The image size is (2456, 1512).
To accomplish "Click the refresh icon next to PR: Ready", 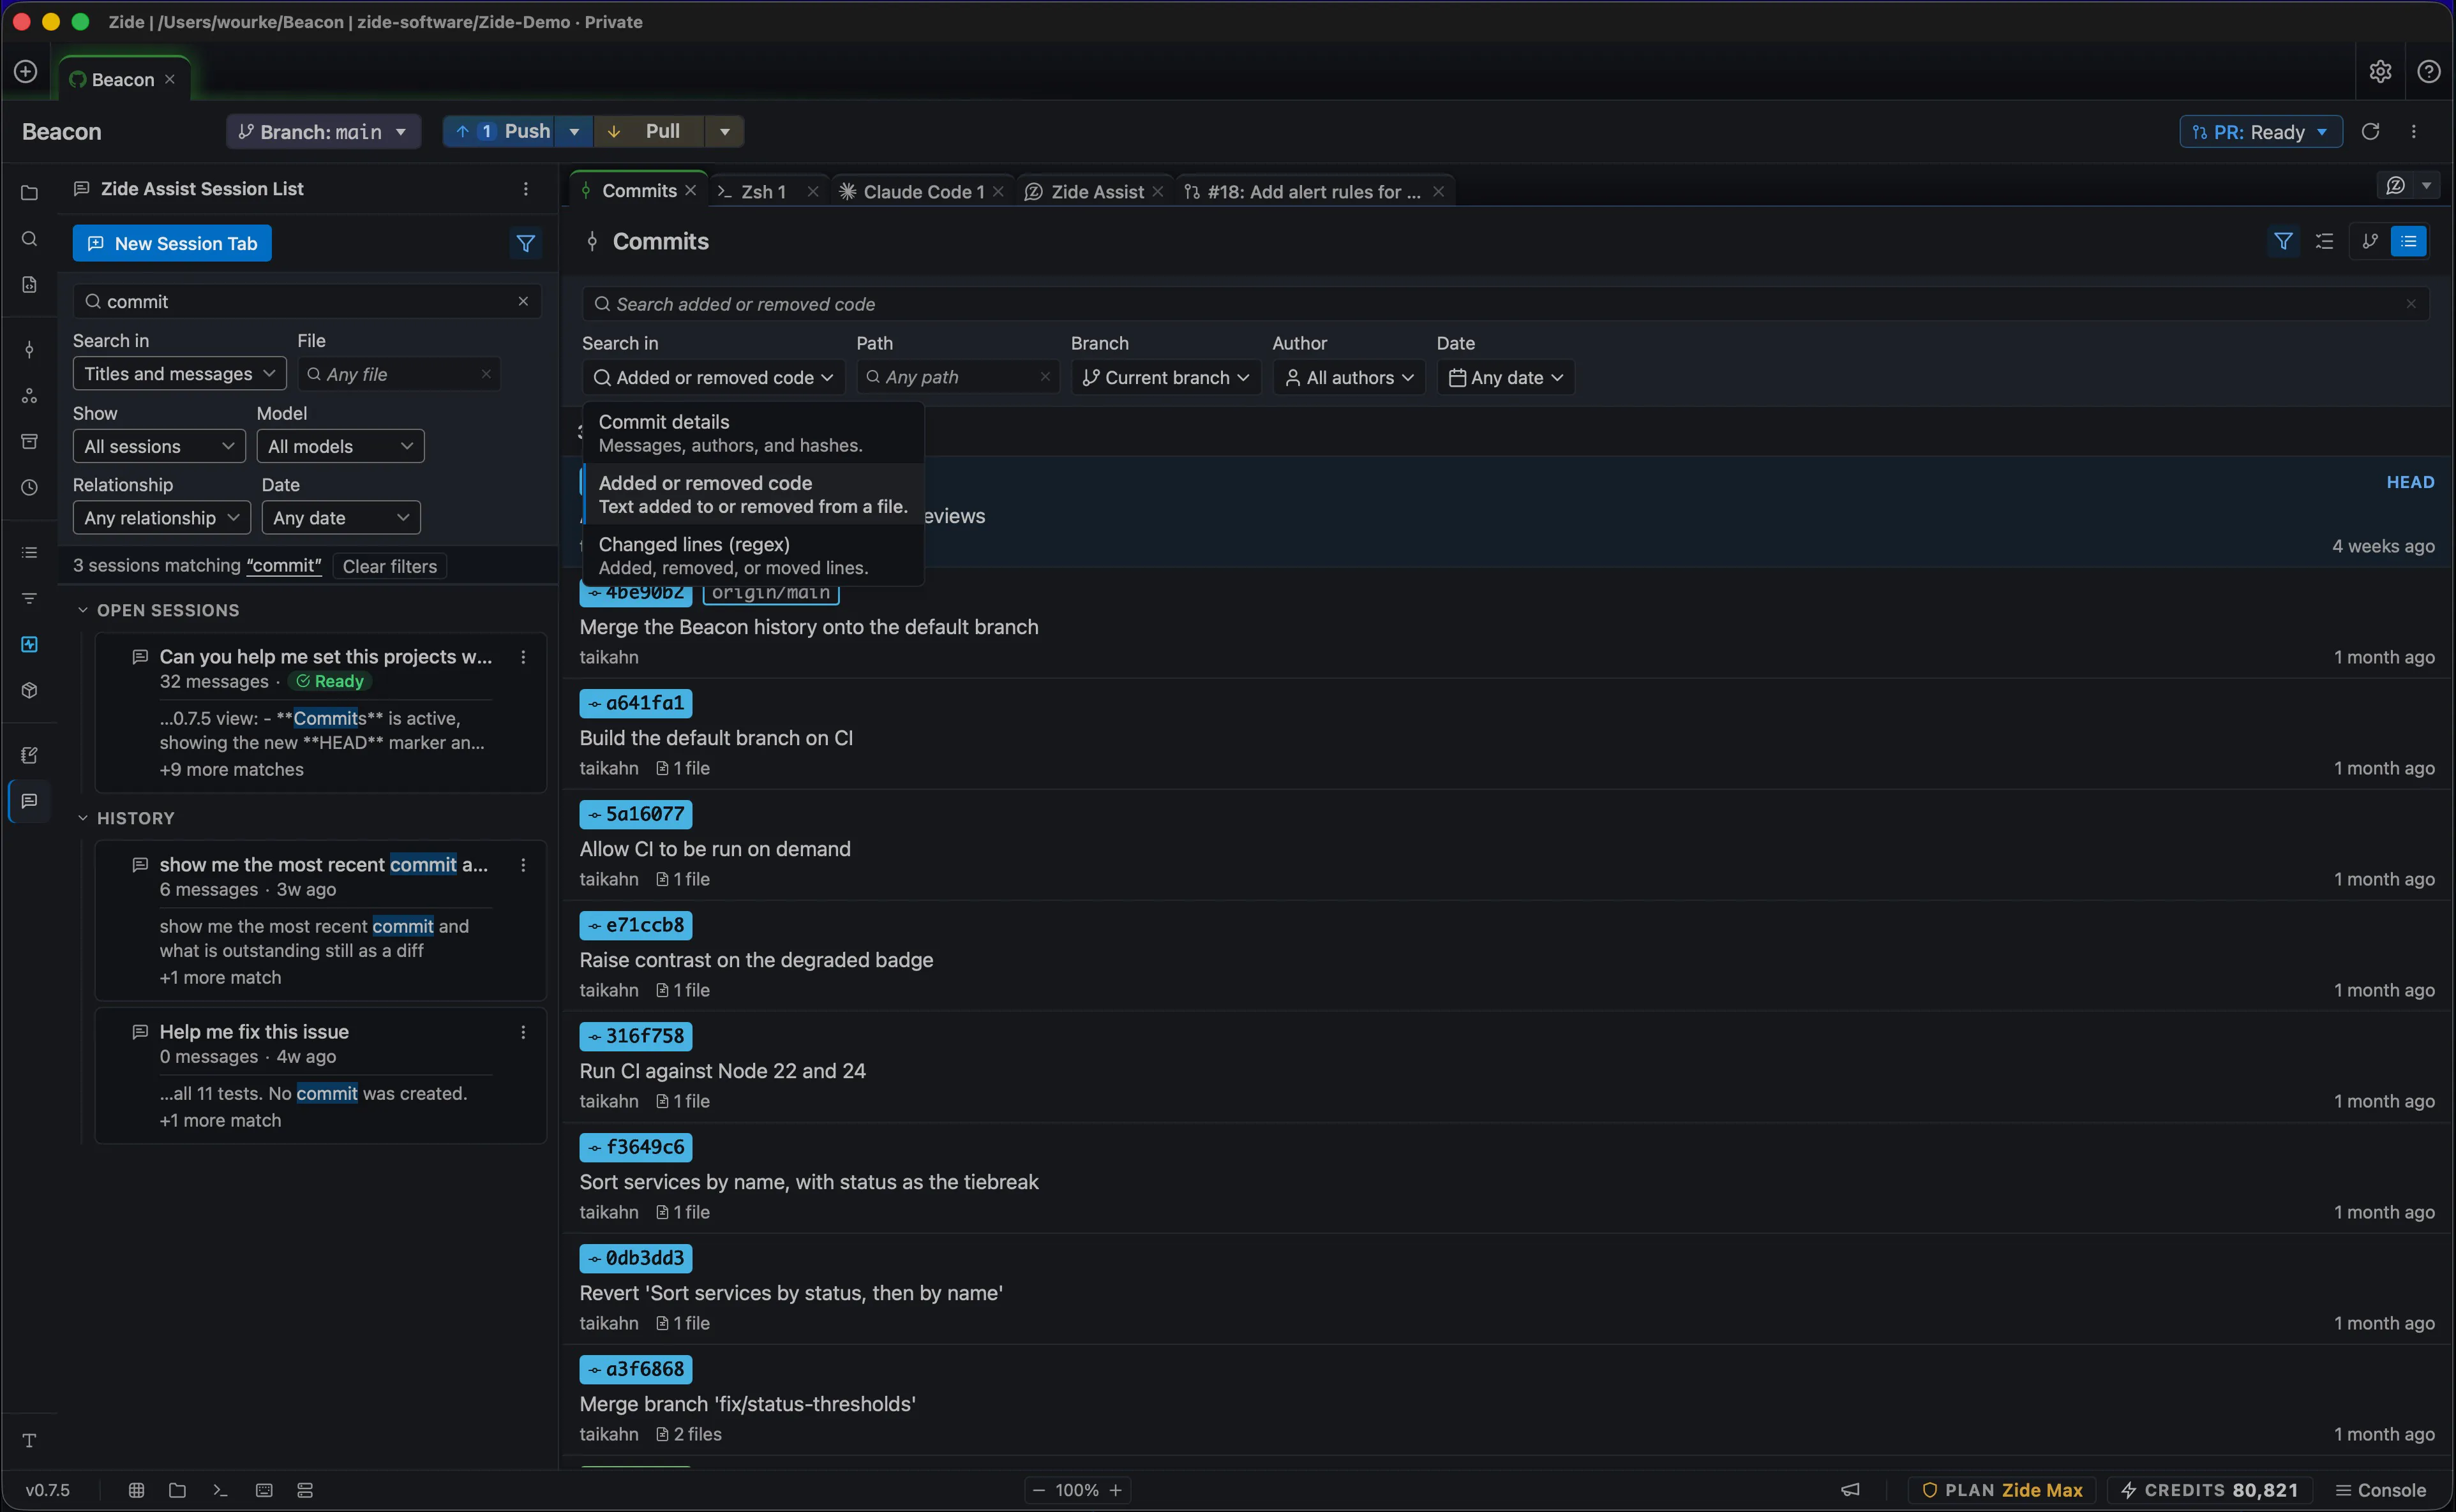I will point(2370,132).
